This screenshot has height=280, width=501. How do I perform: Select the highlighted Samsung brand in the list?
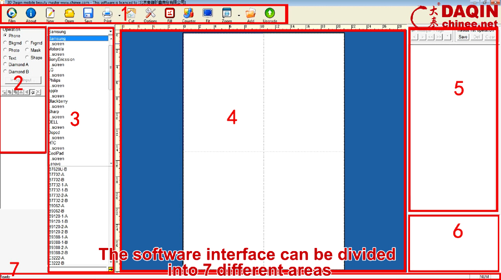click(x=79, y=39)
